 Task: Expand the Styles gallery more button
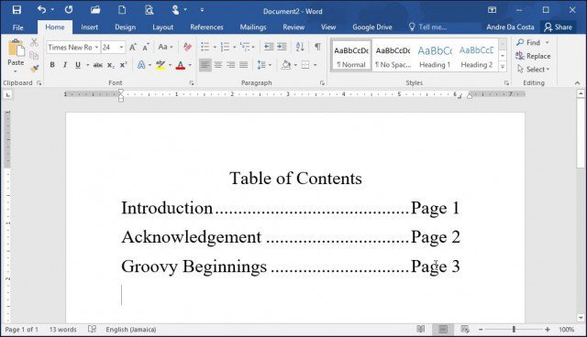(x=503, y=67)
